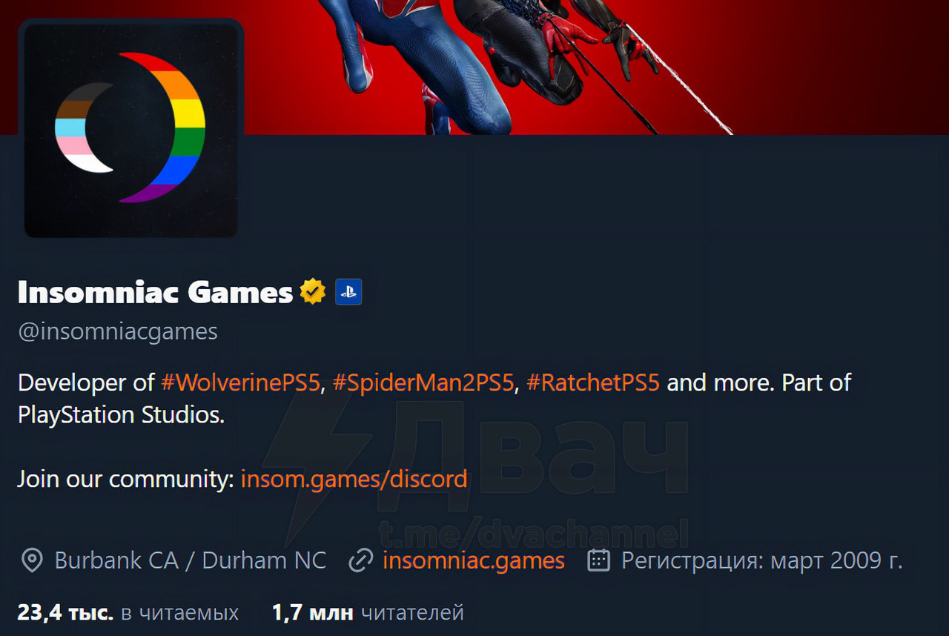The image size is (949, 636).
Task: Open the #RatchetPS5 hashtag
Action: (x=593, y=382)
